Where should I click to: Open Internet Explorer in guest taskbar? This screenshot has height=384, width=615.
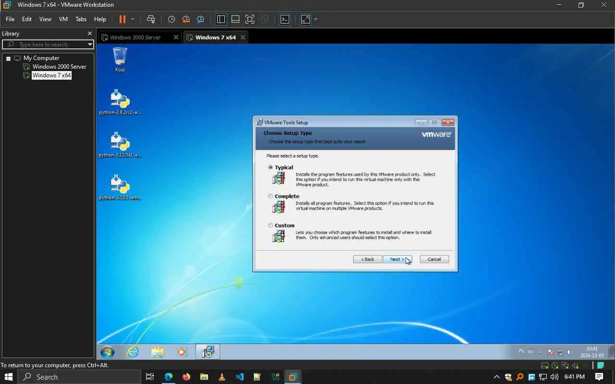tap(133, 352)
